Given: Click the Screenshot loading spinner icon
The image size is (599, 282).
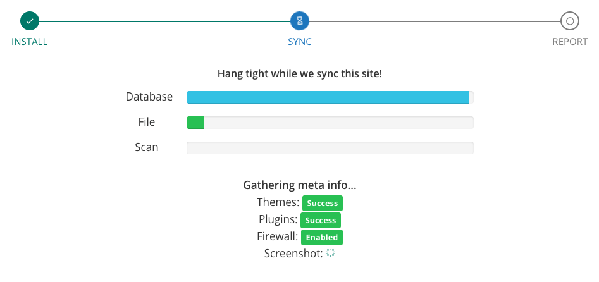Looking at the screenshot, I should tap(330, 252).
